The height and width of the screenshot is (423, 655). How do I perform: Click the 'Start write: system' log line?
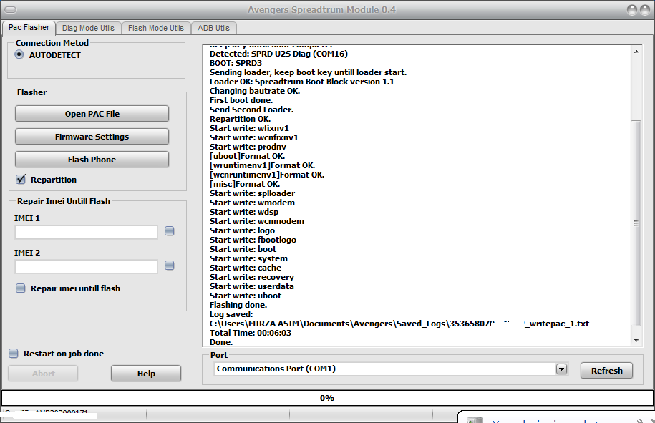coord(248,258)
